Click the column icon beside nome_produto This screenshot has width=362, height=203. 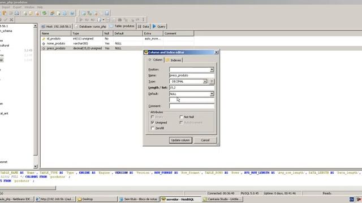click(x=44, y=43)
